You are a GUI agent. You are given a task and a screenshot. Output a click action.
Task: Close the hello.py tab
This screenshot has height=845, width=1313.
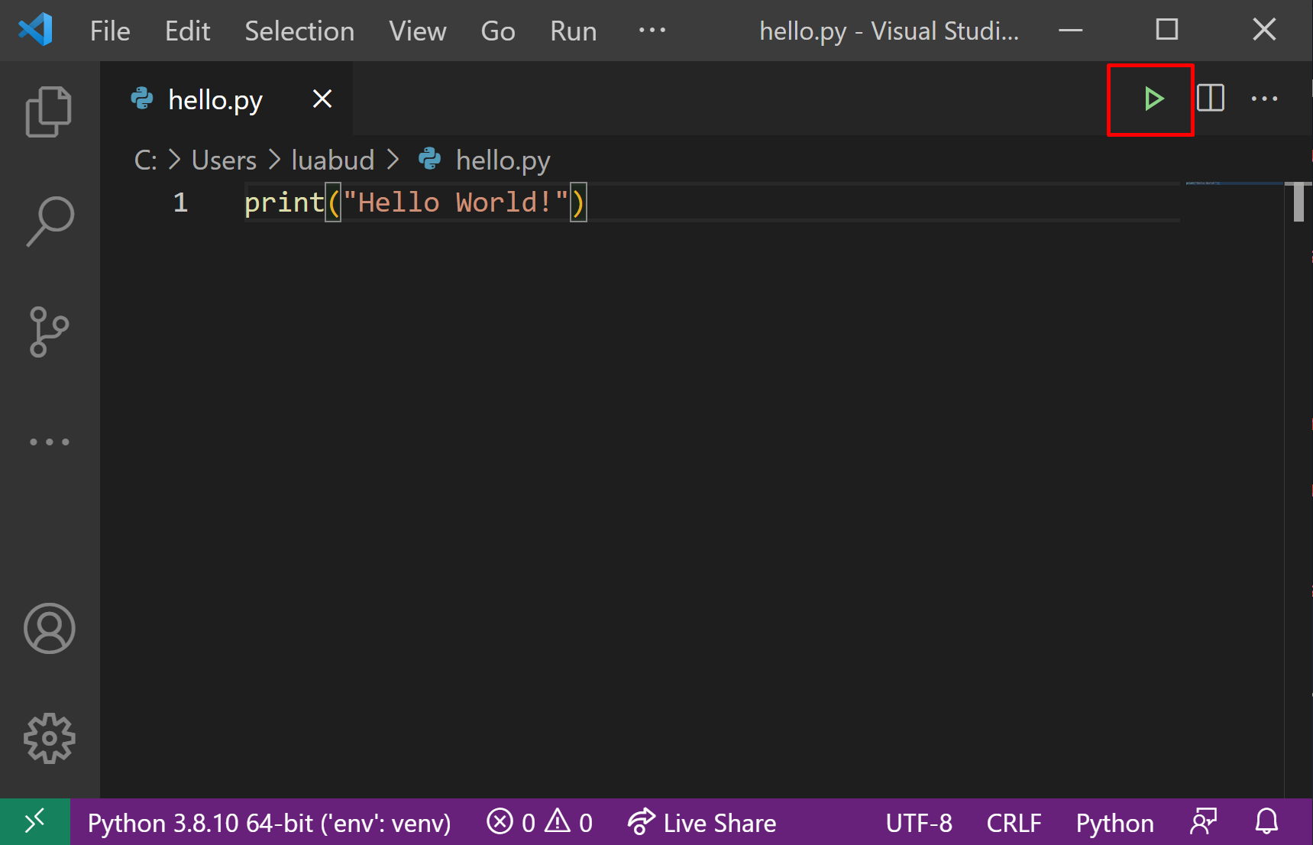[x=322, y=99]
